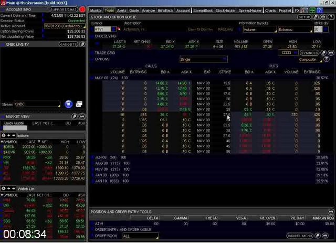Open the Composite exchange dropdown

click(x=310, y=59)
